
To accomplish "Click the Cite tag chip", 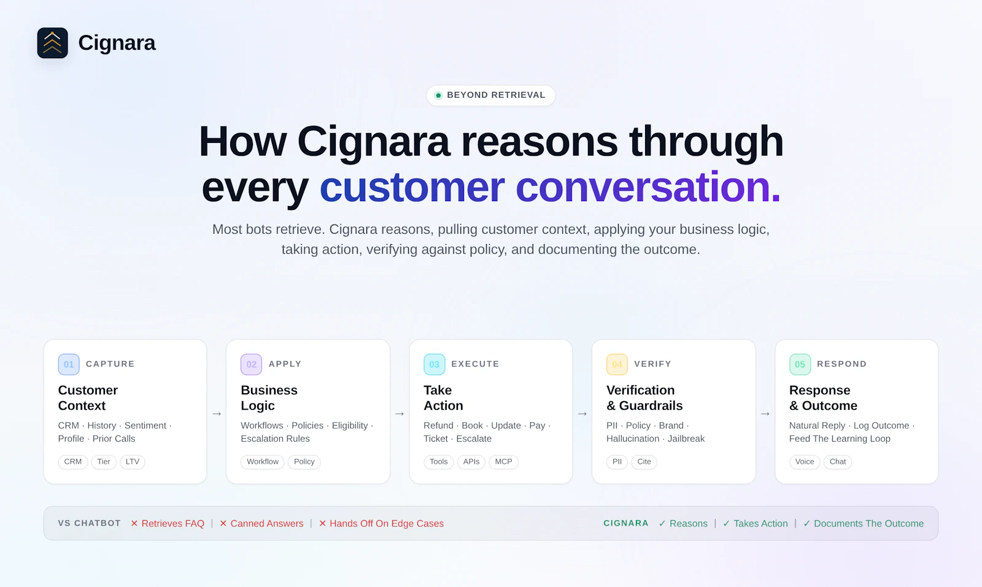I will 644,462.
